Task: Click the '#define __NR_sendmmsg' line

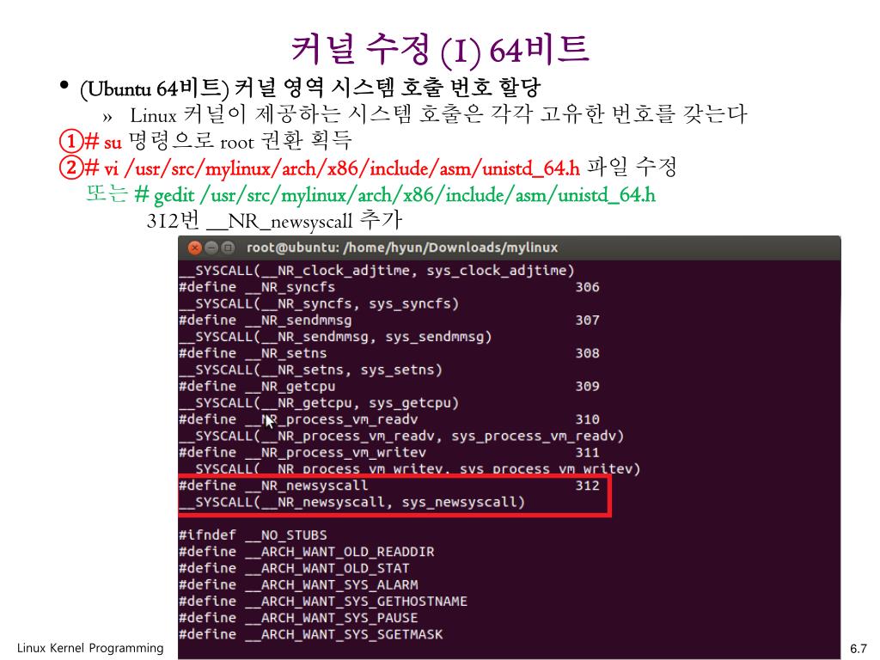Action: tap(389, 321)
